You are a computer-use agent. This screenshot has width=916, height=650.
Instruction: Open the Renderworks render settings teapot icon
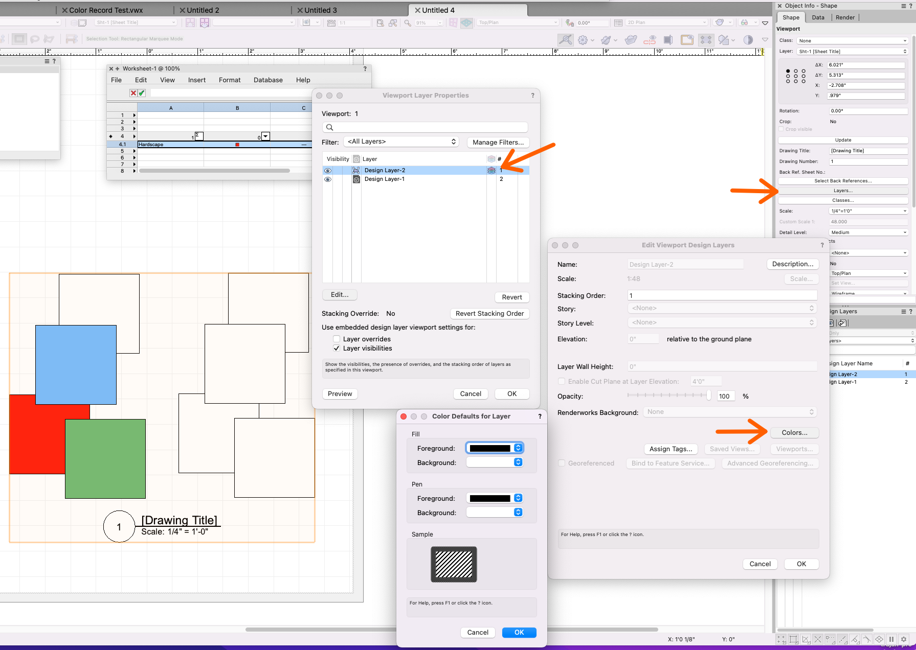[x=631, y=39]
